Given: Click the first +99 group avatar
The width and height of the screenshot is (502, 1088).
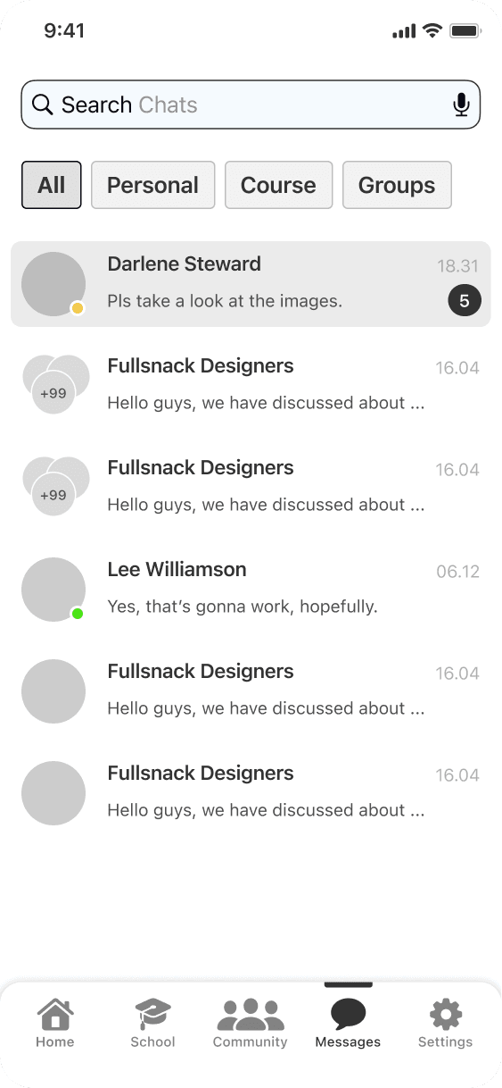Looking at the screenshot, I should [54, 385].
